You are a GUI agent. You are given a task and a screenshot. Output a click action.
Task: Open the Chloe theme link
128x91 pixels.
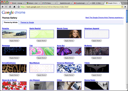(59, 80)
